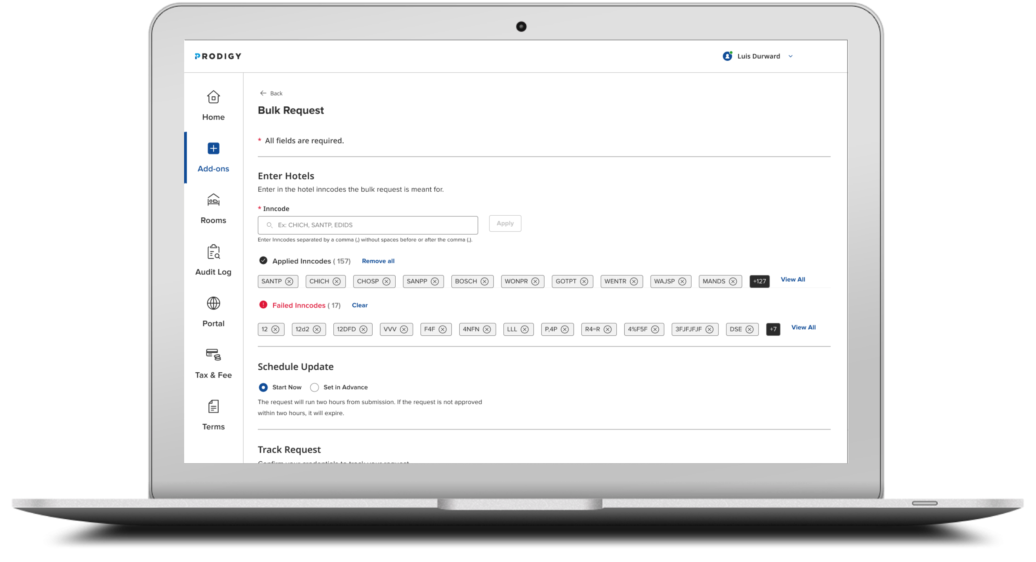Choose the Set in Advance radio option

coord(315,387)
